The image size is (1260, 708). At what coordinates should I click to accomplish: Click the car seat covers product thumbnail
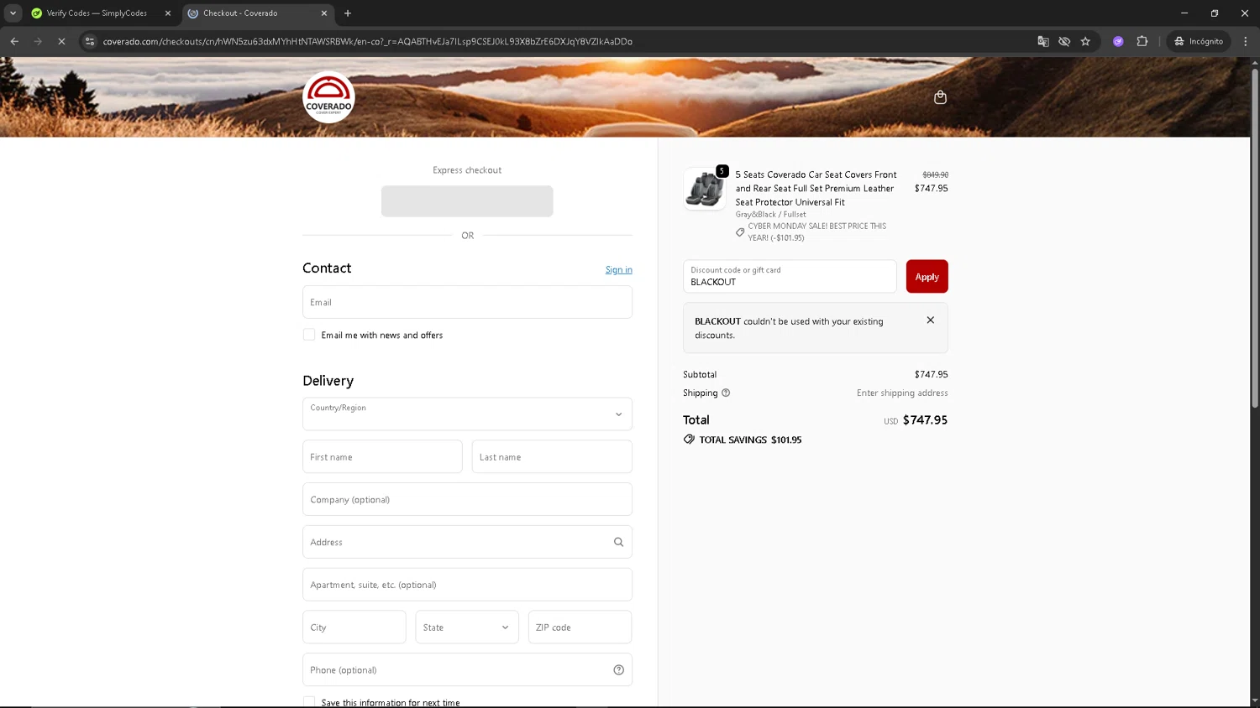tap(705, 189)
